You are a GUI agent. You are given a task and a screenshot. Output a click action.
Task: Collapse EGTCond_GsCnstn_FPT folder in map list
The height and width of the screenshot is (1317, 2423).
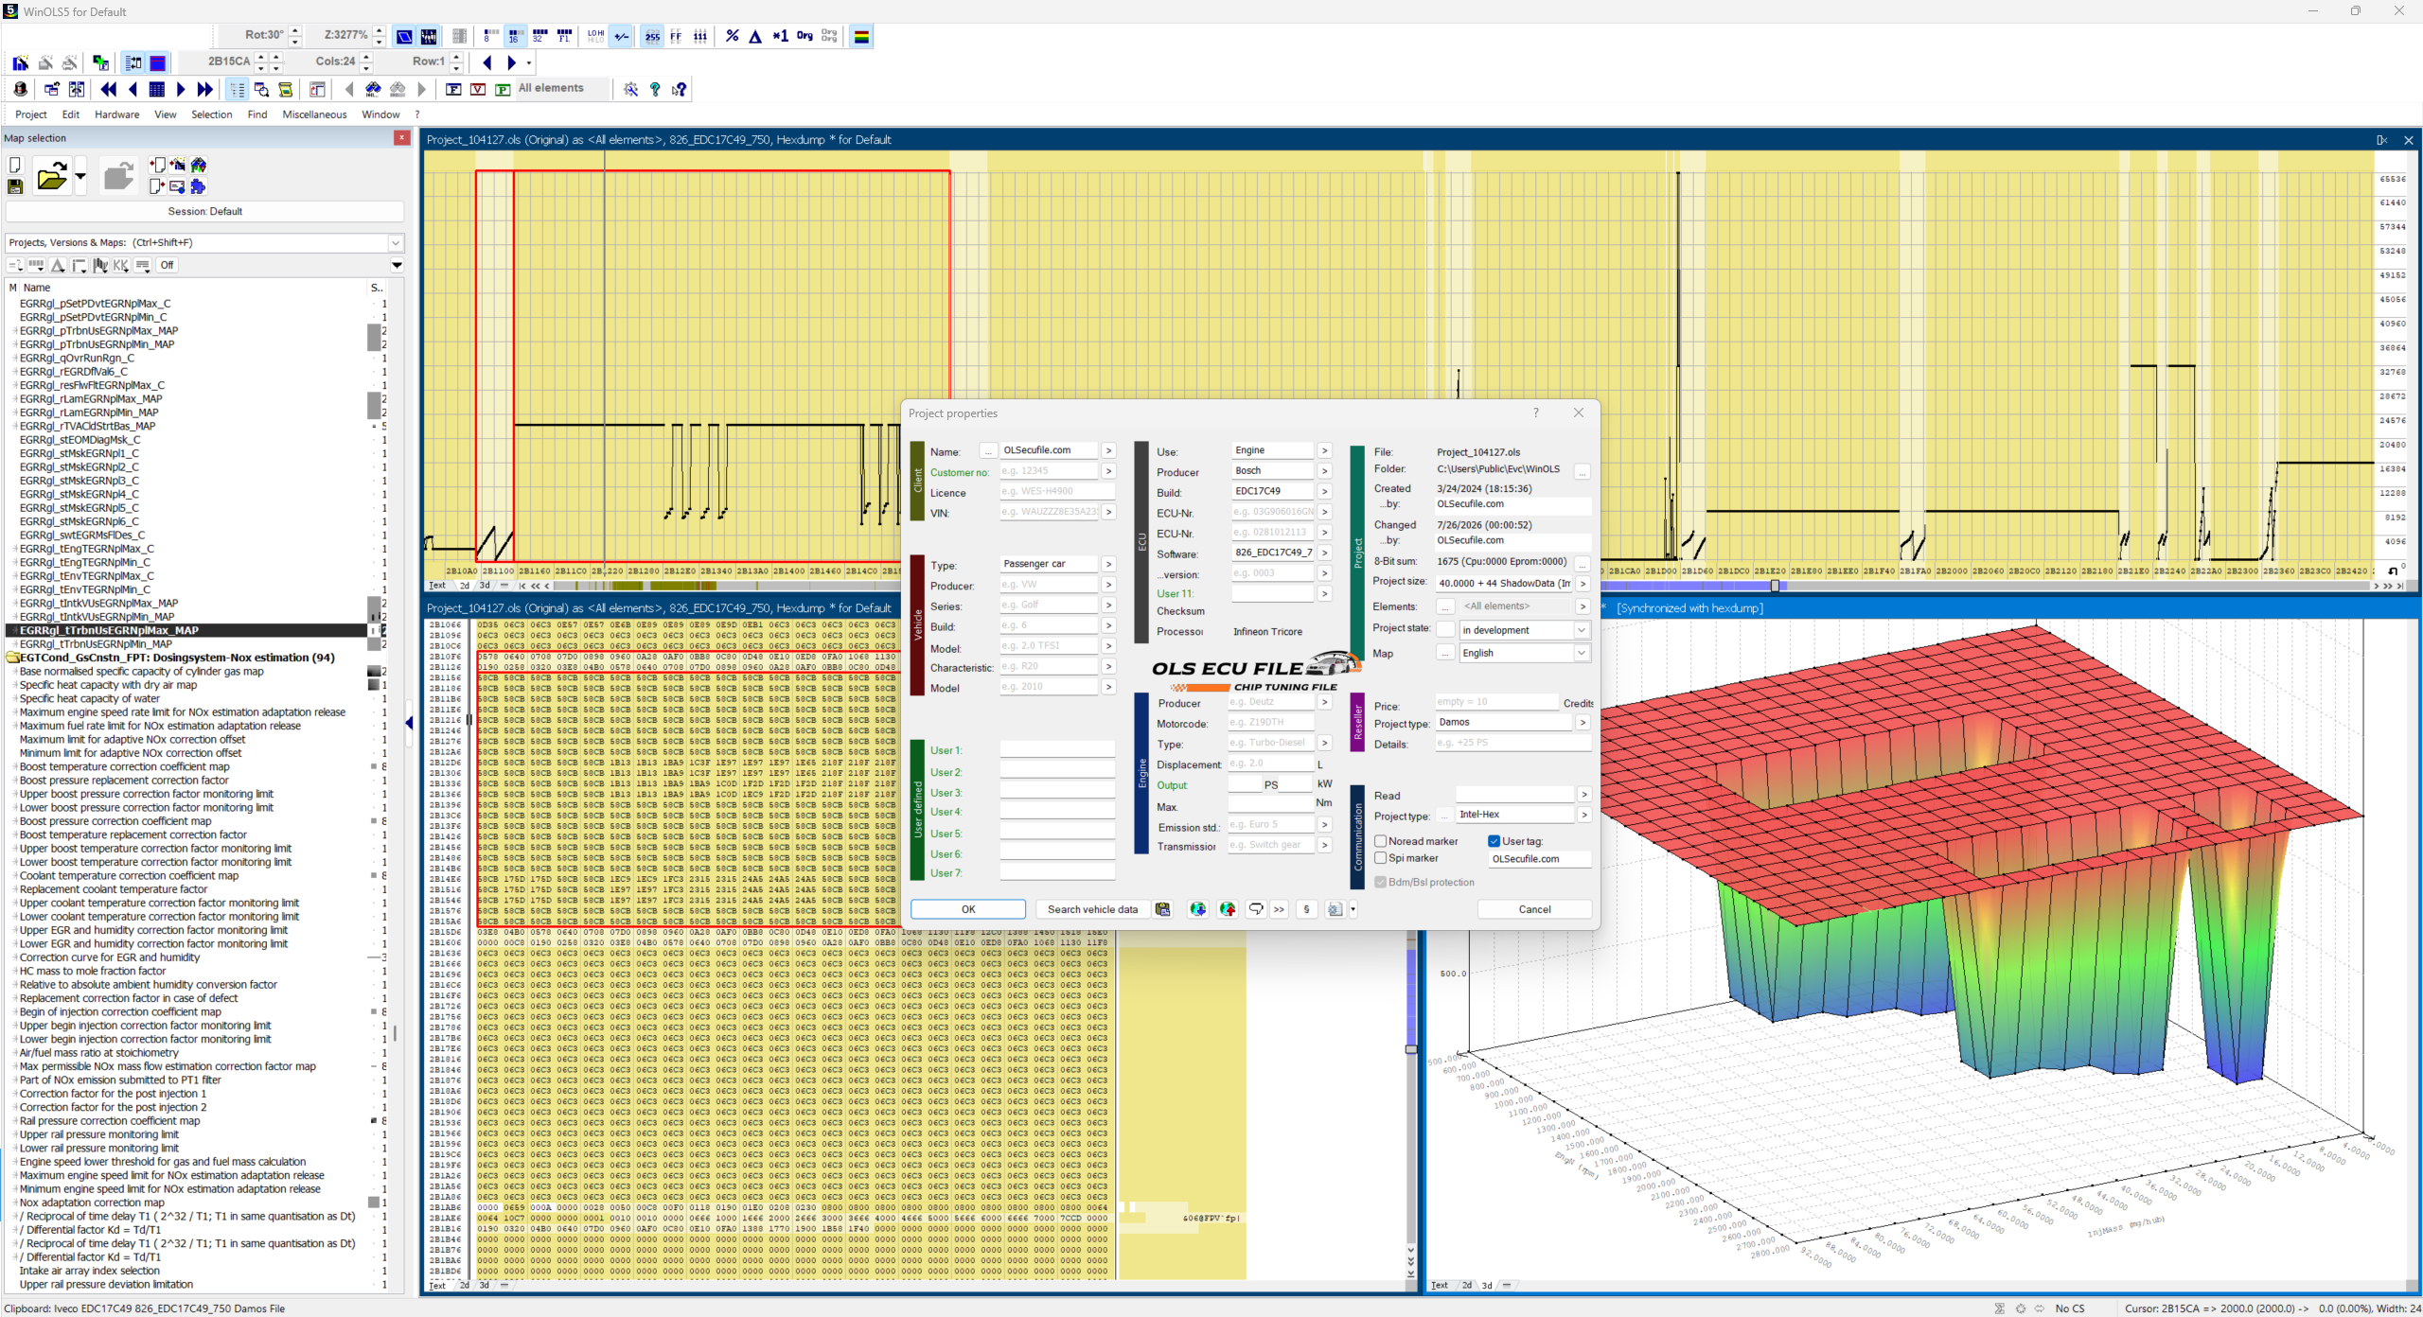pos(13,658)
